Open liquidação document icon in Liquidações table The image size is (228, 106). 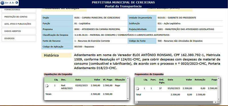(x=47, y=86)
